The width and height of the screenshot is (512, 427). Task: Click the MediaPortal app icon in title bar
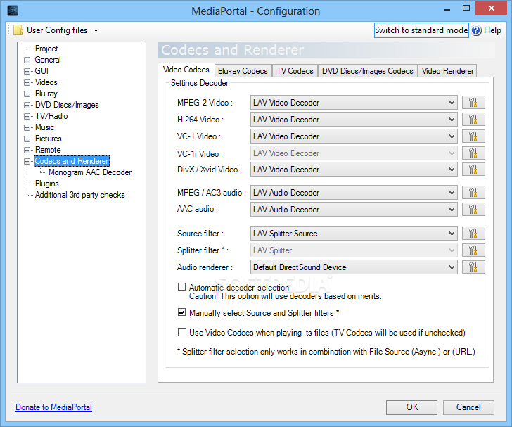(x=13, y=11)
